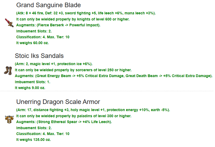Click the Stoic Iks Sandals boots icon
This screenshot has height=147, width=215.
[8, 71]
